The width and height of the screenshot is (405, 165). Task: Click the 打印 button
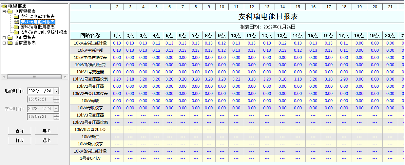tap(20, 140)
